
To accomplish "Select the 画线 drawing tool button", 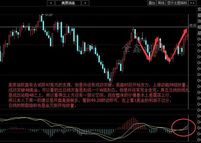I will [x=161, y=3].
